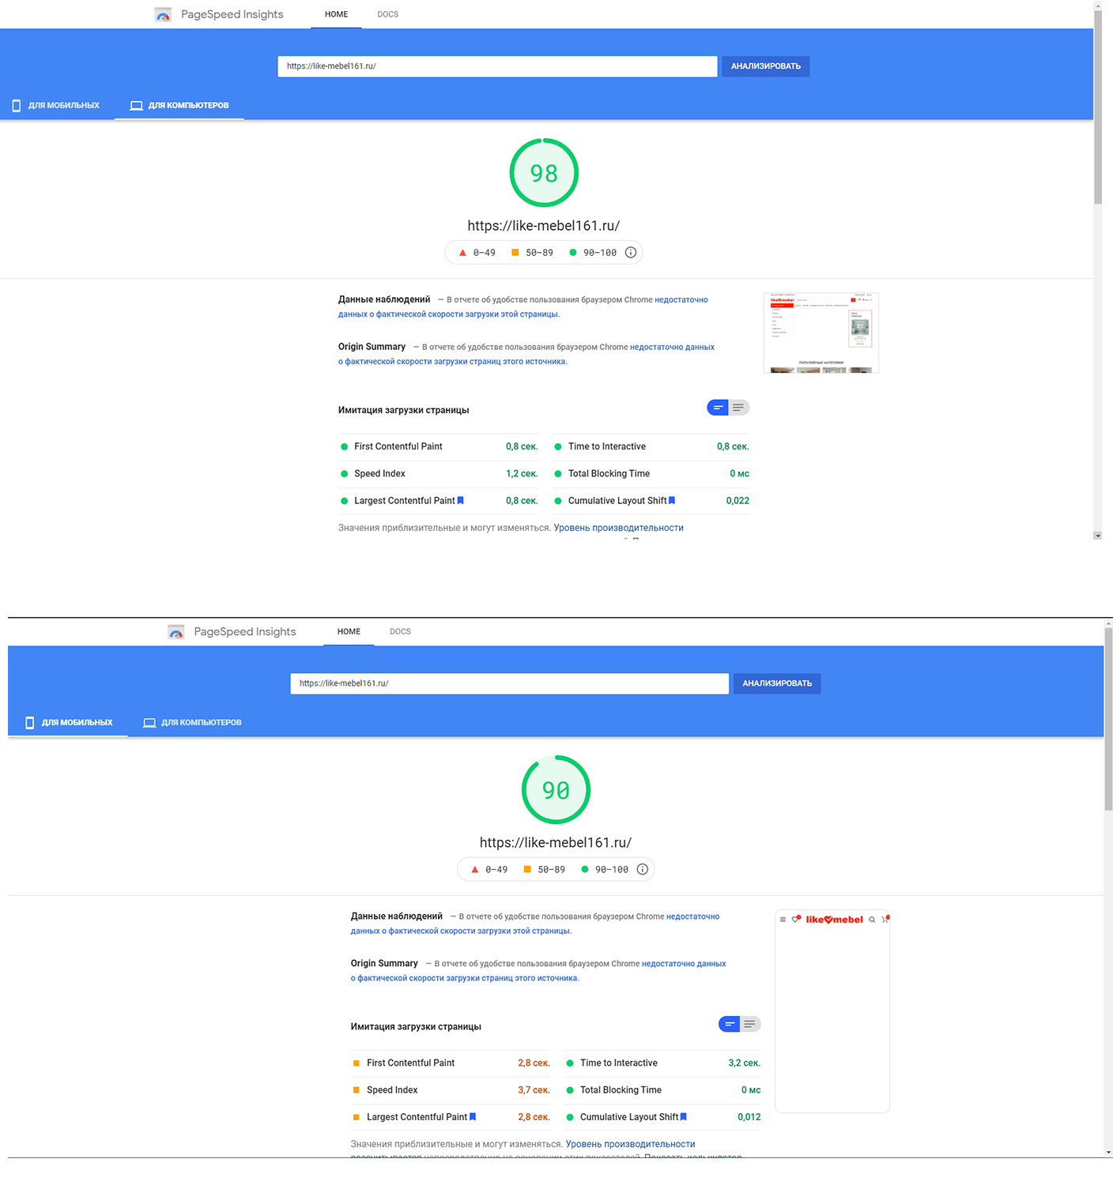Click Уровень производительности link in top window
The height and width of the screenshot is (1185, 1113).
(x=618, y=528)
